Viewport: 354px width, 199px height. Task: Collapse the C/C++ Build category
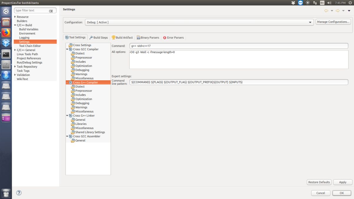15,25
